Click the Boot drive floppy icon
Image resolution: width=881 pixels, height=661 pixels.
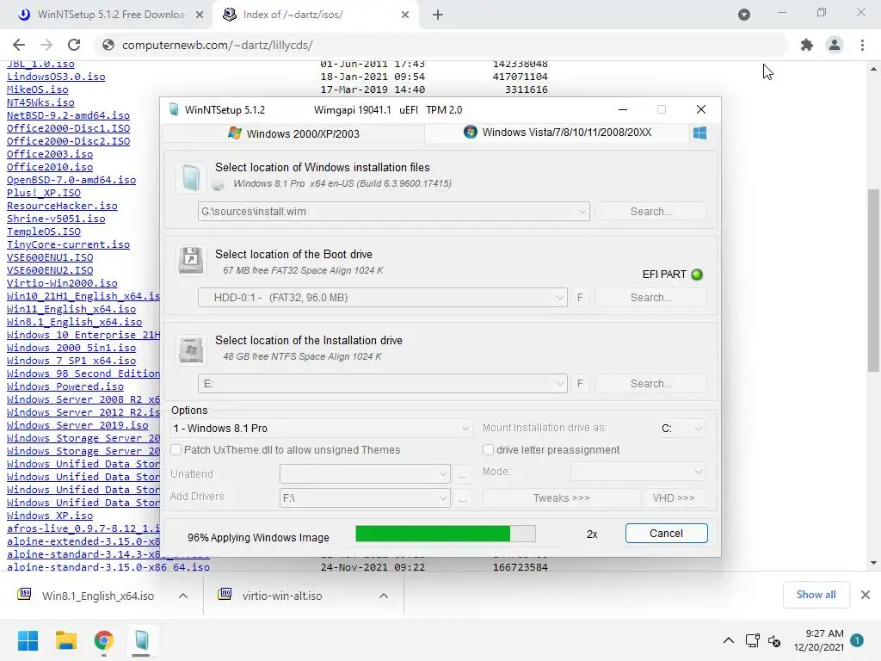[x=190, y=260]
